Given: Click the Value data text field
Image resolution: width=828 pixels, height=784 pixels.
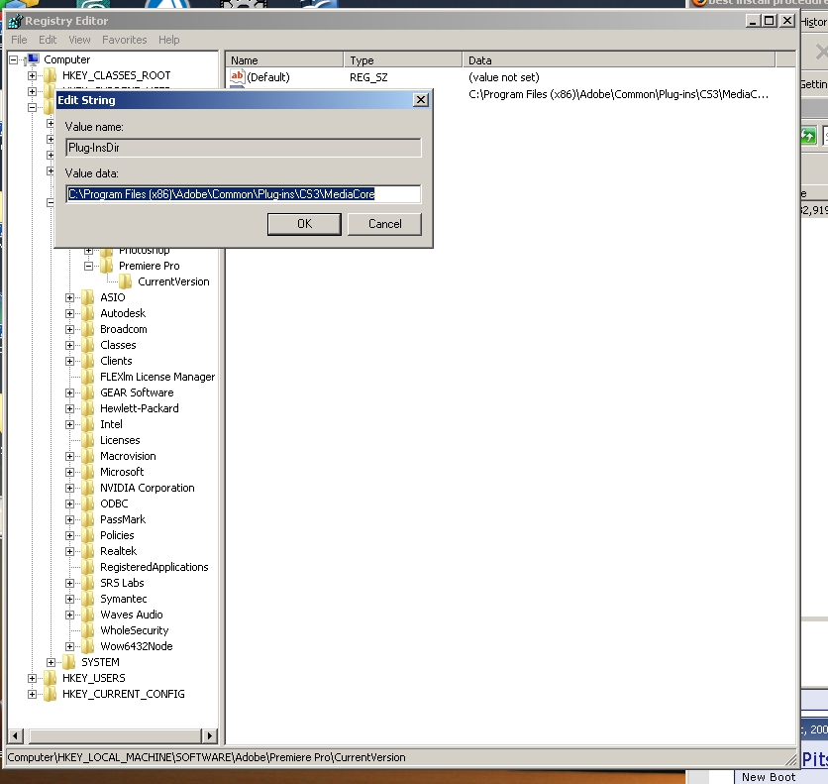Looking at the screenshot, I should (x=244, y=194).
